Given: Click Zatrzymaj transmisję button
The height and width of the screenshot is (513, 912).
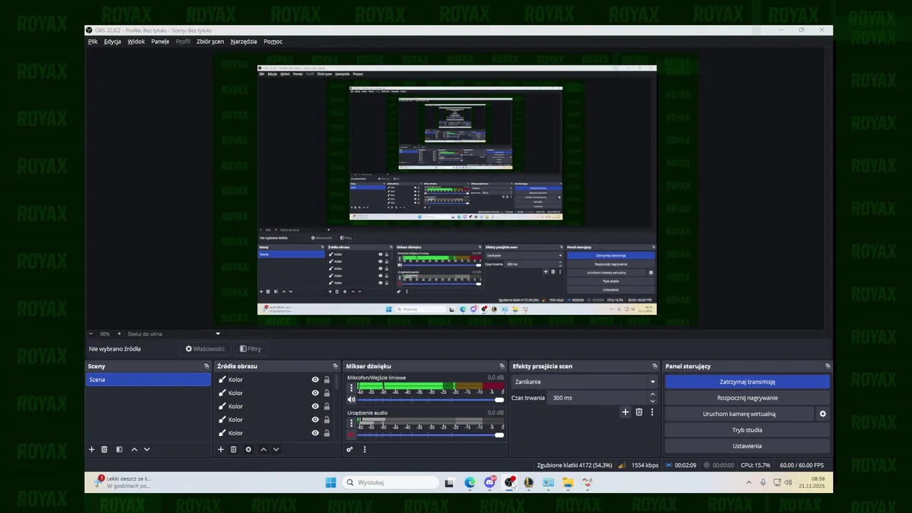Looking at the screenshot, I should pos(747,382).
